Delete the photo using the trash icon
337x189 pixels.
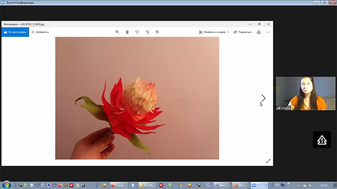127,32
